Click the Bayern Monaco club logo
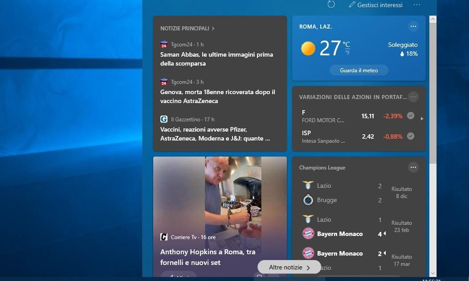Image resolution: width=469 pixels, height=281 pixels. click(308, 233)
